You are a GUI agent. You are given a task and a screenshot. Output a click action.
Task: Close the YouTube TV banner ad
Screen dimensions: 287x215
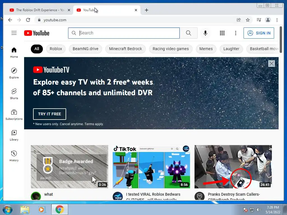(x=271, y=64)
